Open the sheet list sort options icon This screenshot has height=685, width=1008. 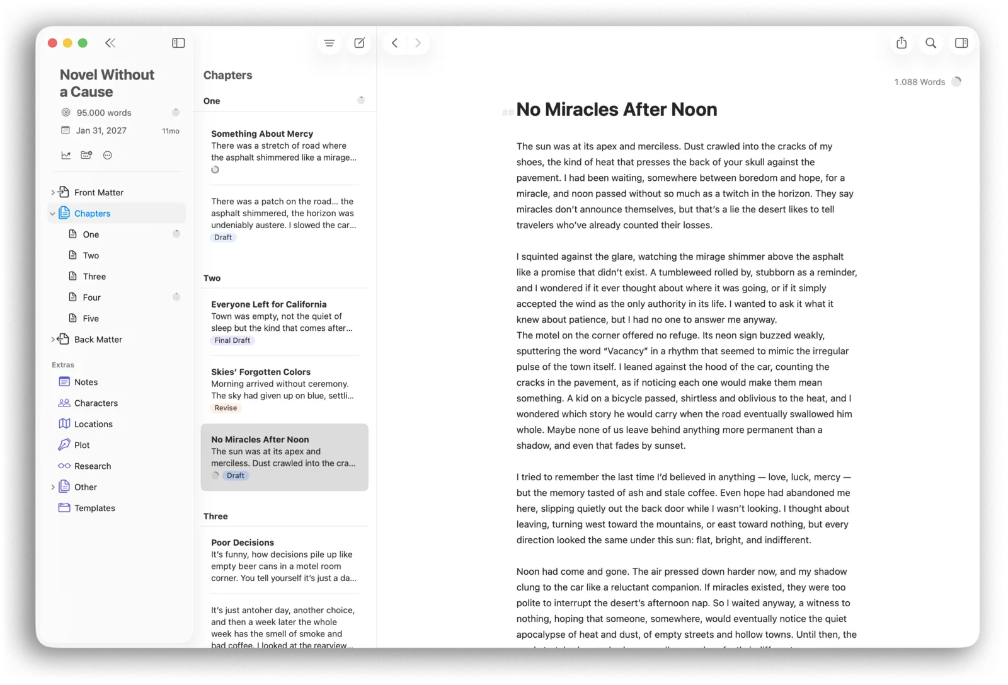329,43
